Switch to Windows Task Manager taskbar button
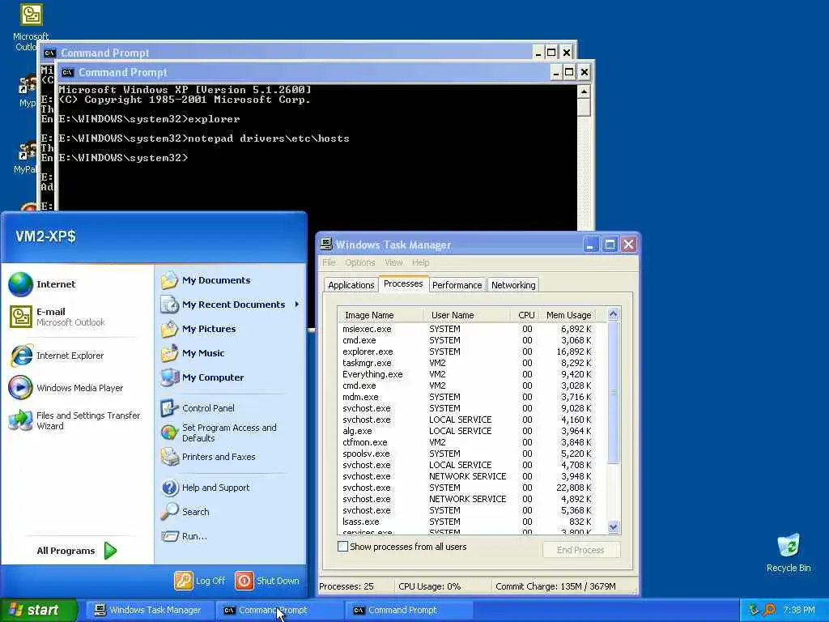Viewport: 829px width, 622px height. point(150,611)
